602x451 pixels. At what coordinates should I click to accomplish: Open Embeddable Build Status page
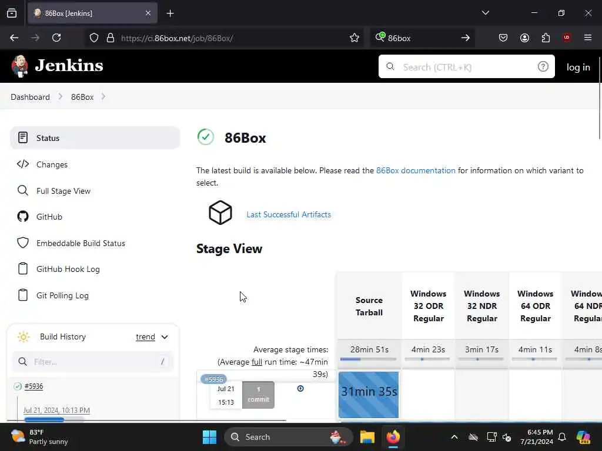click(81, 243)
